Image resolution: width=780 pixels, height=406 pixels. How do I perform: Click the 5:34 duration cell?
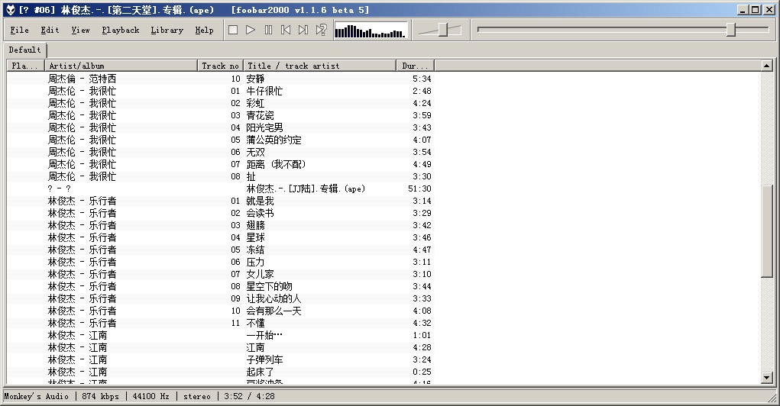pos(422,79)
